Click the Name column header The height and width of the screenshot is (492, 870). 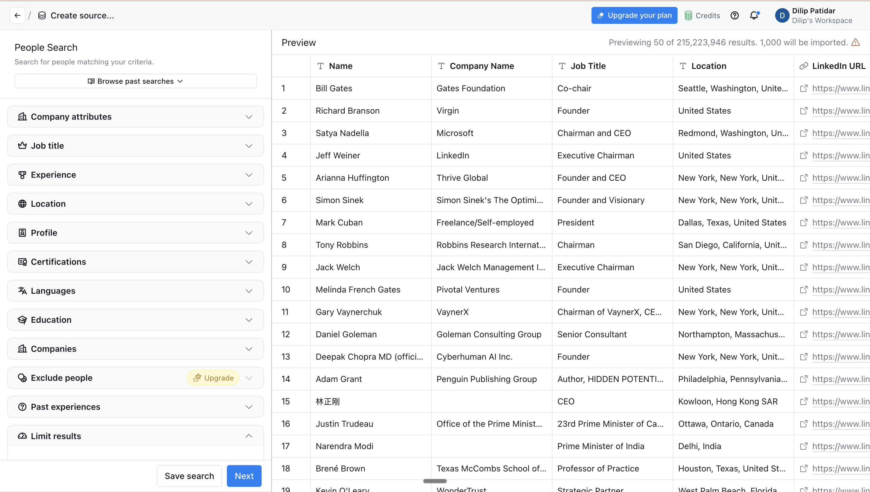coord(340,66)
